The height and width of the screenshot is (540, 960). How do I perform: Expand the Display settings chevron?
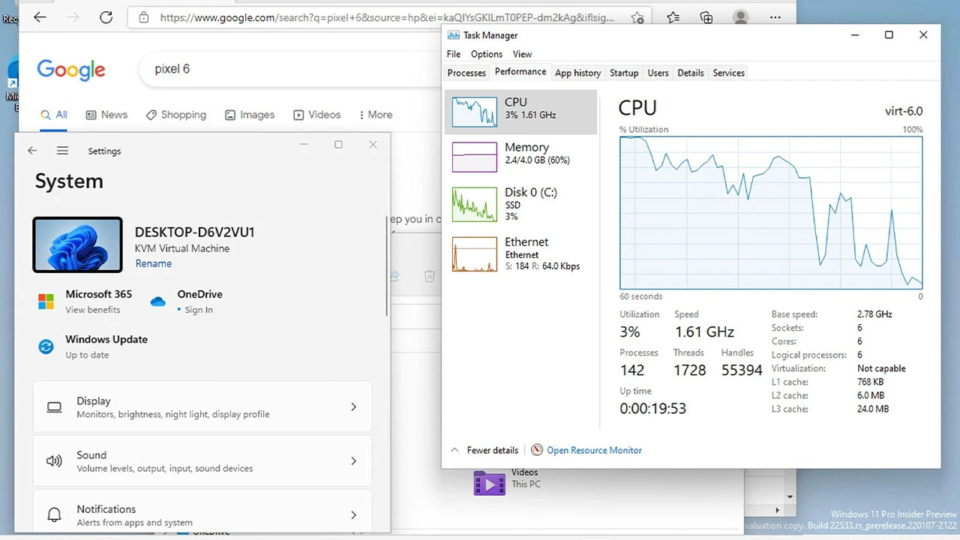[x=353, y=407]
